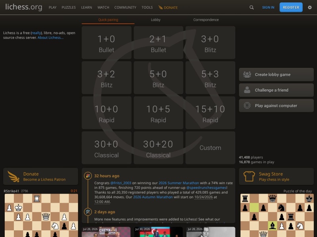Click the Play against computer chip icon
This screenshot has height=237, width=317.
tap(247, 105)
